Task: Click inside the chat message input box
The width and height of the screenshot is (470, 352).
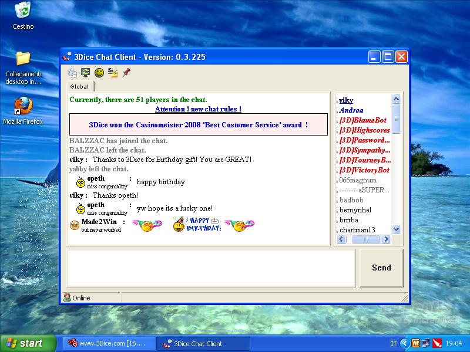Action: click(211, 268)
